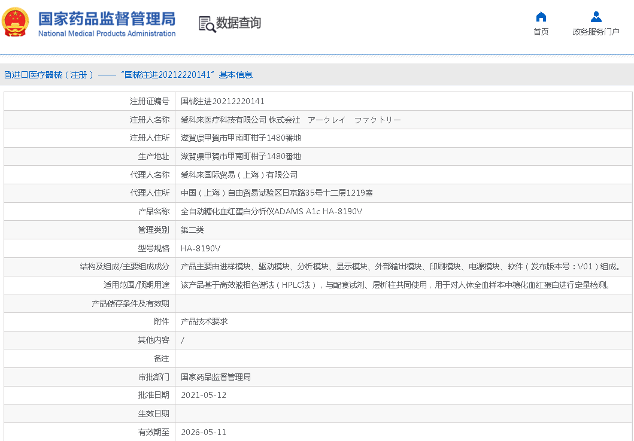Click the 生效日期 label cell

(x=89, y=413)
